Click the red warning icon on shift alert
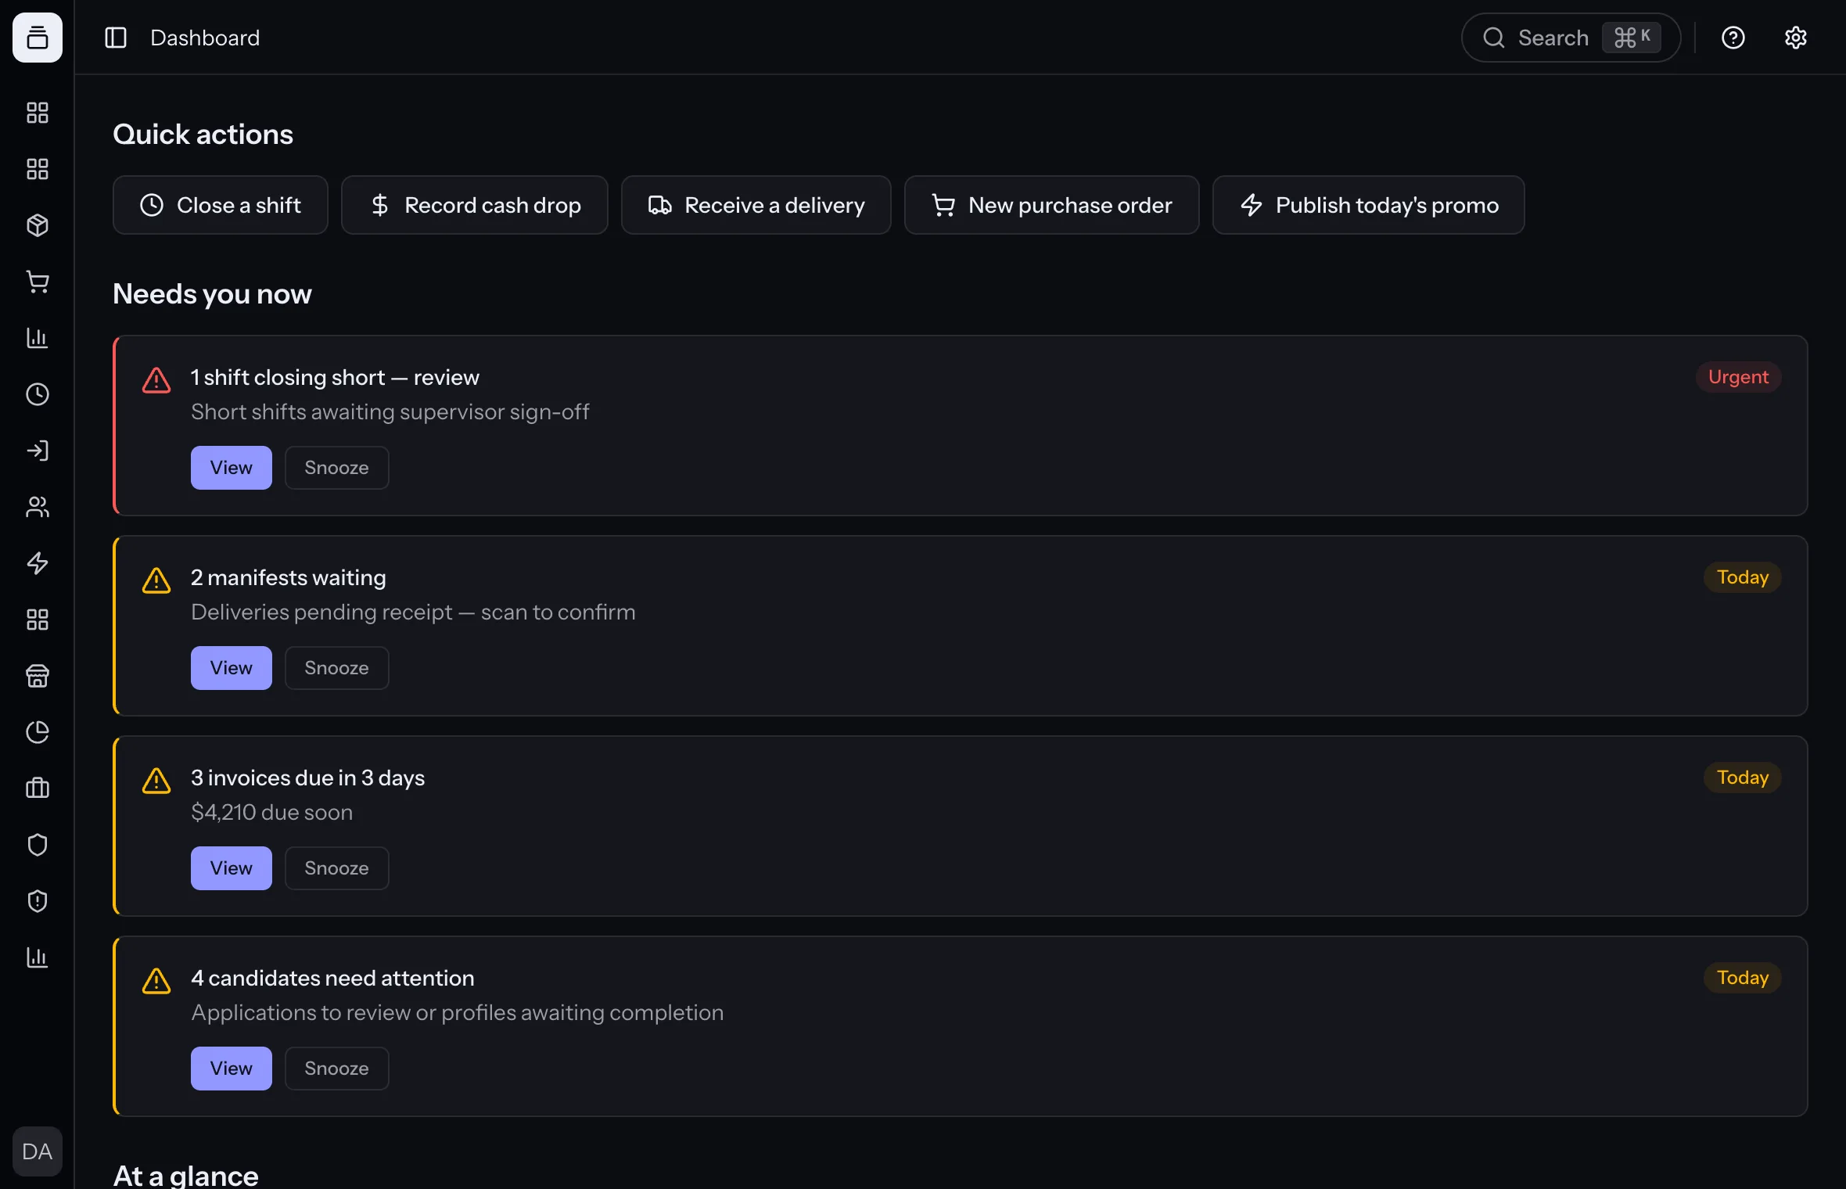This screenshot has width=1846, height=1189. tap(156, 380)
